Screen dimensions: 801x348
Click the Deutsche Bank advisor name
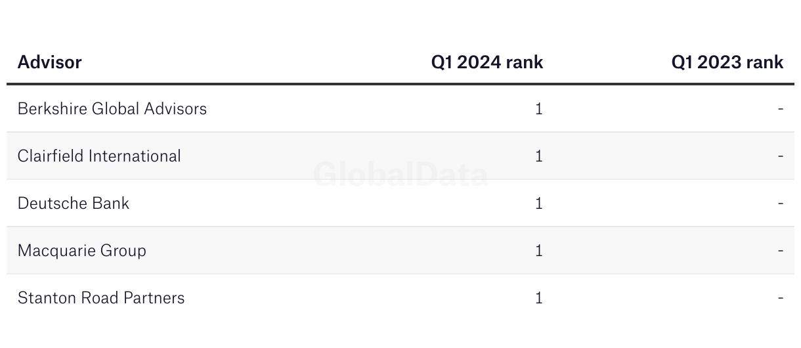click(x=74, y=204)
